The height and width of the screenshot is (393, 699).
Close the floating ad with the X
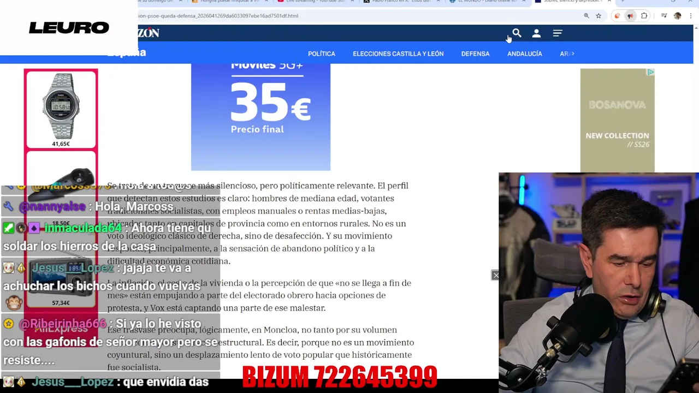495,275
